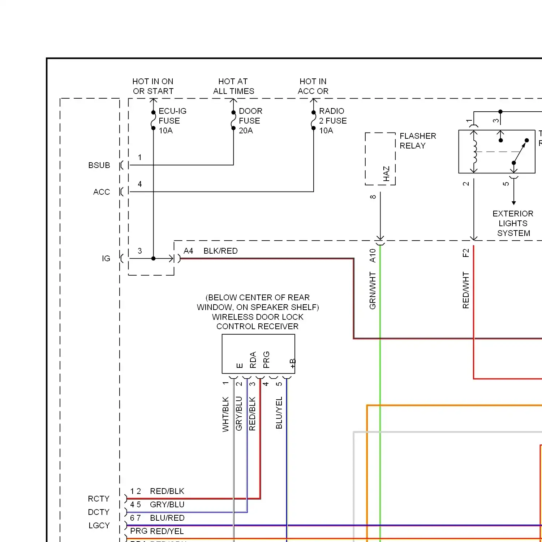The width and height of the screenshot is (542, 542).
Task: Click pin number 8 below flasher relay
Action: (373, 197)
